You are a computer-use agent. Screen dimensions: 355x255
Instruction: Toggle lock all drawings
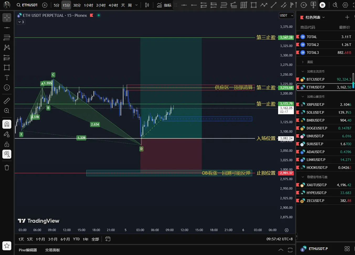pyautogui.click(x=7, y=144)
